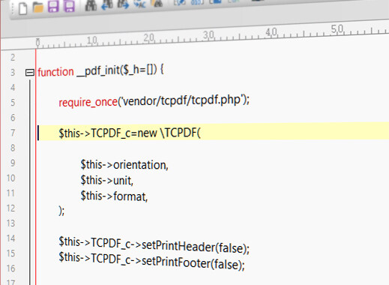Select line number 7 in gutter

pos(13,133)
